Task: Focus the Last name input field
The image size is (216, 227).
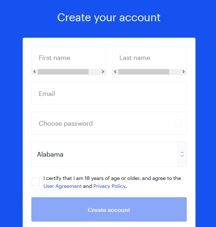Action: [x=149, y=58]
